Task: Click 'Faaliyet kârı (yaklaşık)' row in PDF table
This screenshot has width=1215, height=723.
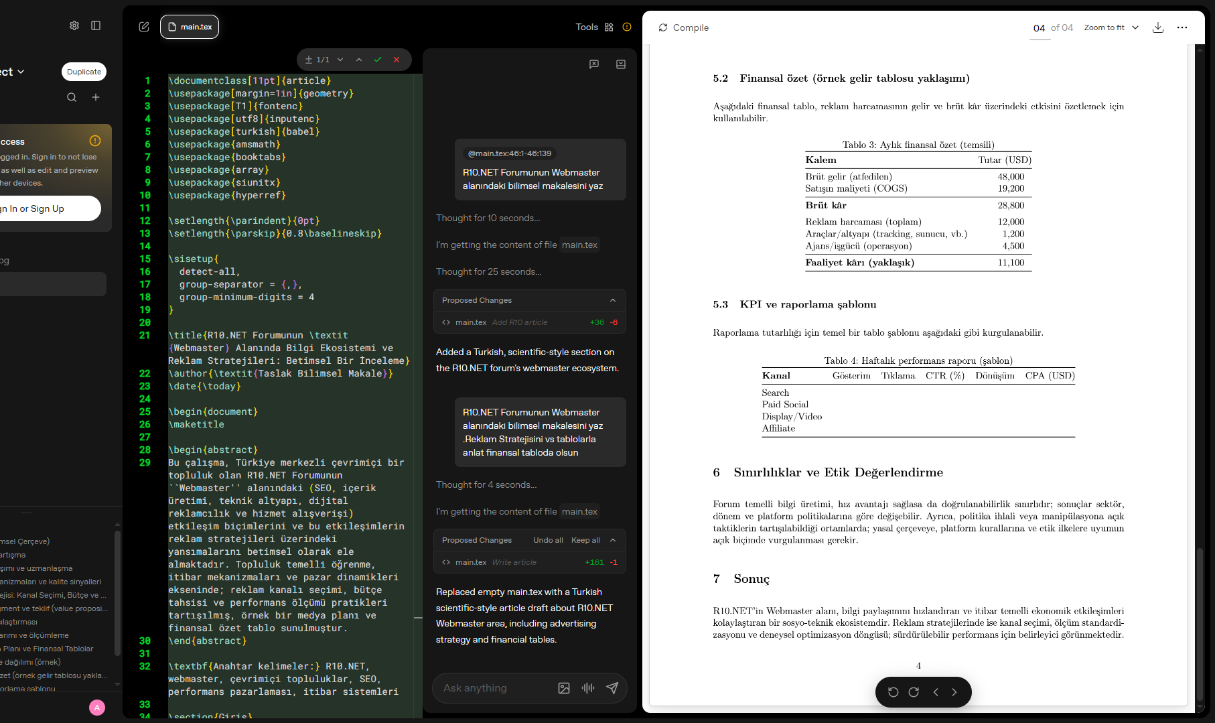Action: pyautogui.click(x=918, y=263)
